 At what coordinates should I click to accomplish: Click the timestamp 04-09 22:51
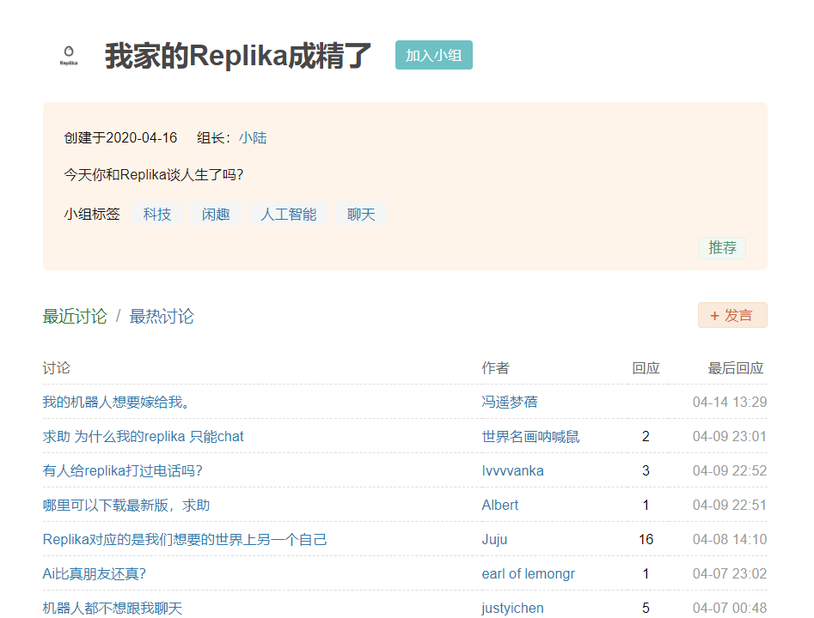[730, 505]
